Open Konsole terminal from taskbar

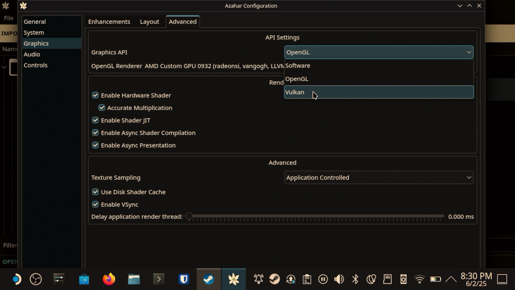(x=159, y=279)
